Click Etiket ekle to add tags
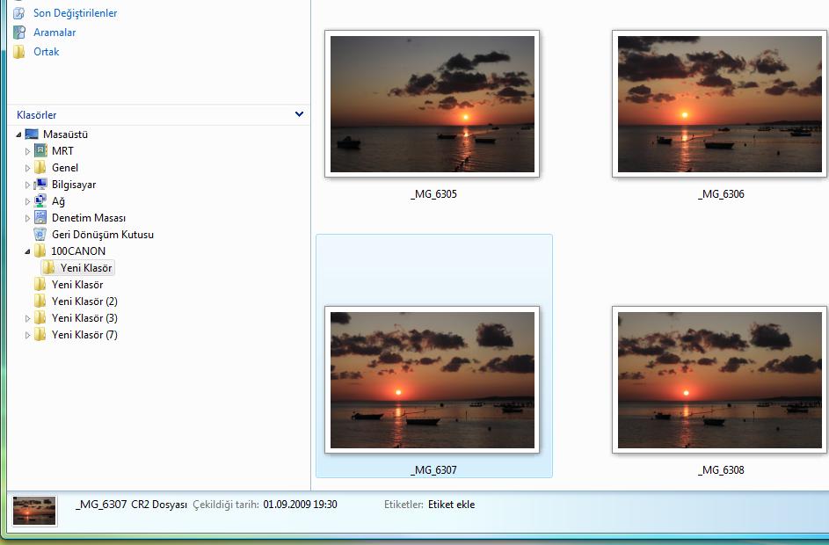This screenshot has width=829, height=545. [452, 505]
